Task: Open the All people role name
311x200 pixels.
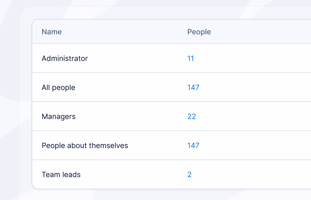Action: tap(58, 87)
